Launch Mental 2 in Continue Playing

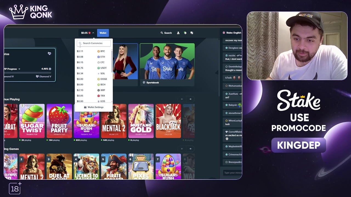click(x=114, y=121)
